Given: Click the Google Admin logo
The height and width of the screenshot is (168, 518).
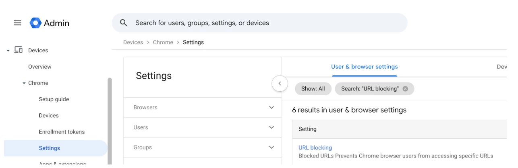Looking at the screenshot, I should pos(36,23).
